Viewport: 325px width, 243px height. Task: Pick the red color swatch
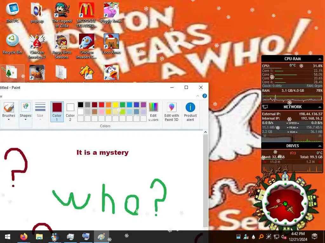pos(102,105)
